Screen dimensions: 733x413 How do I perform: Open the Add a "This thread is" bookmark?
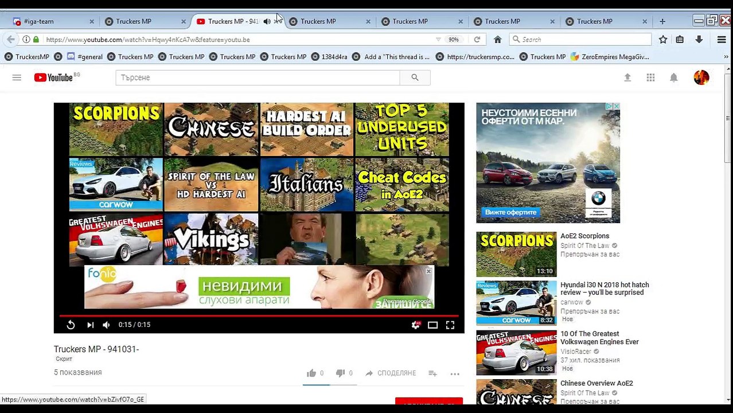391,57
